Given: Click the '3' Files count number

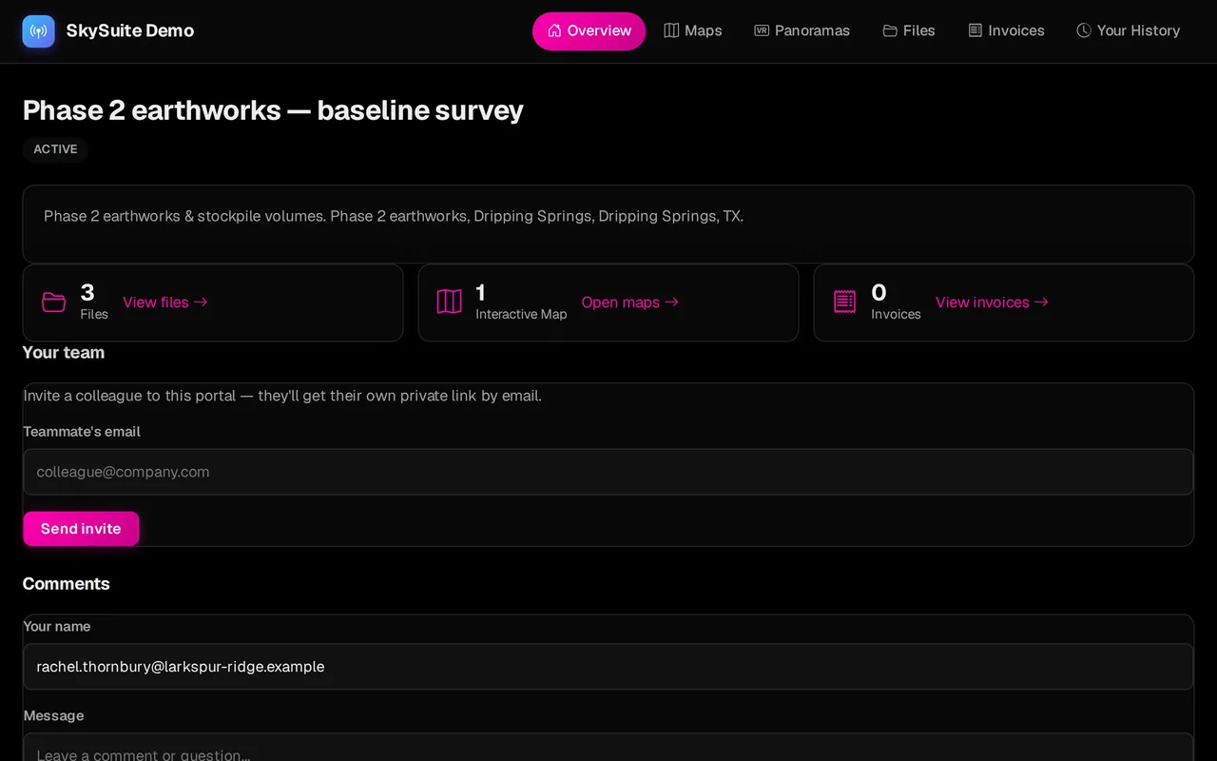Looking at the screenshot, I should point(87,292).
